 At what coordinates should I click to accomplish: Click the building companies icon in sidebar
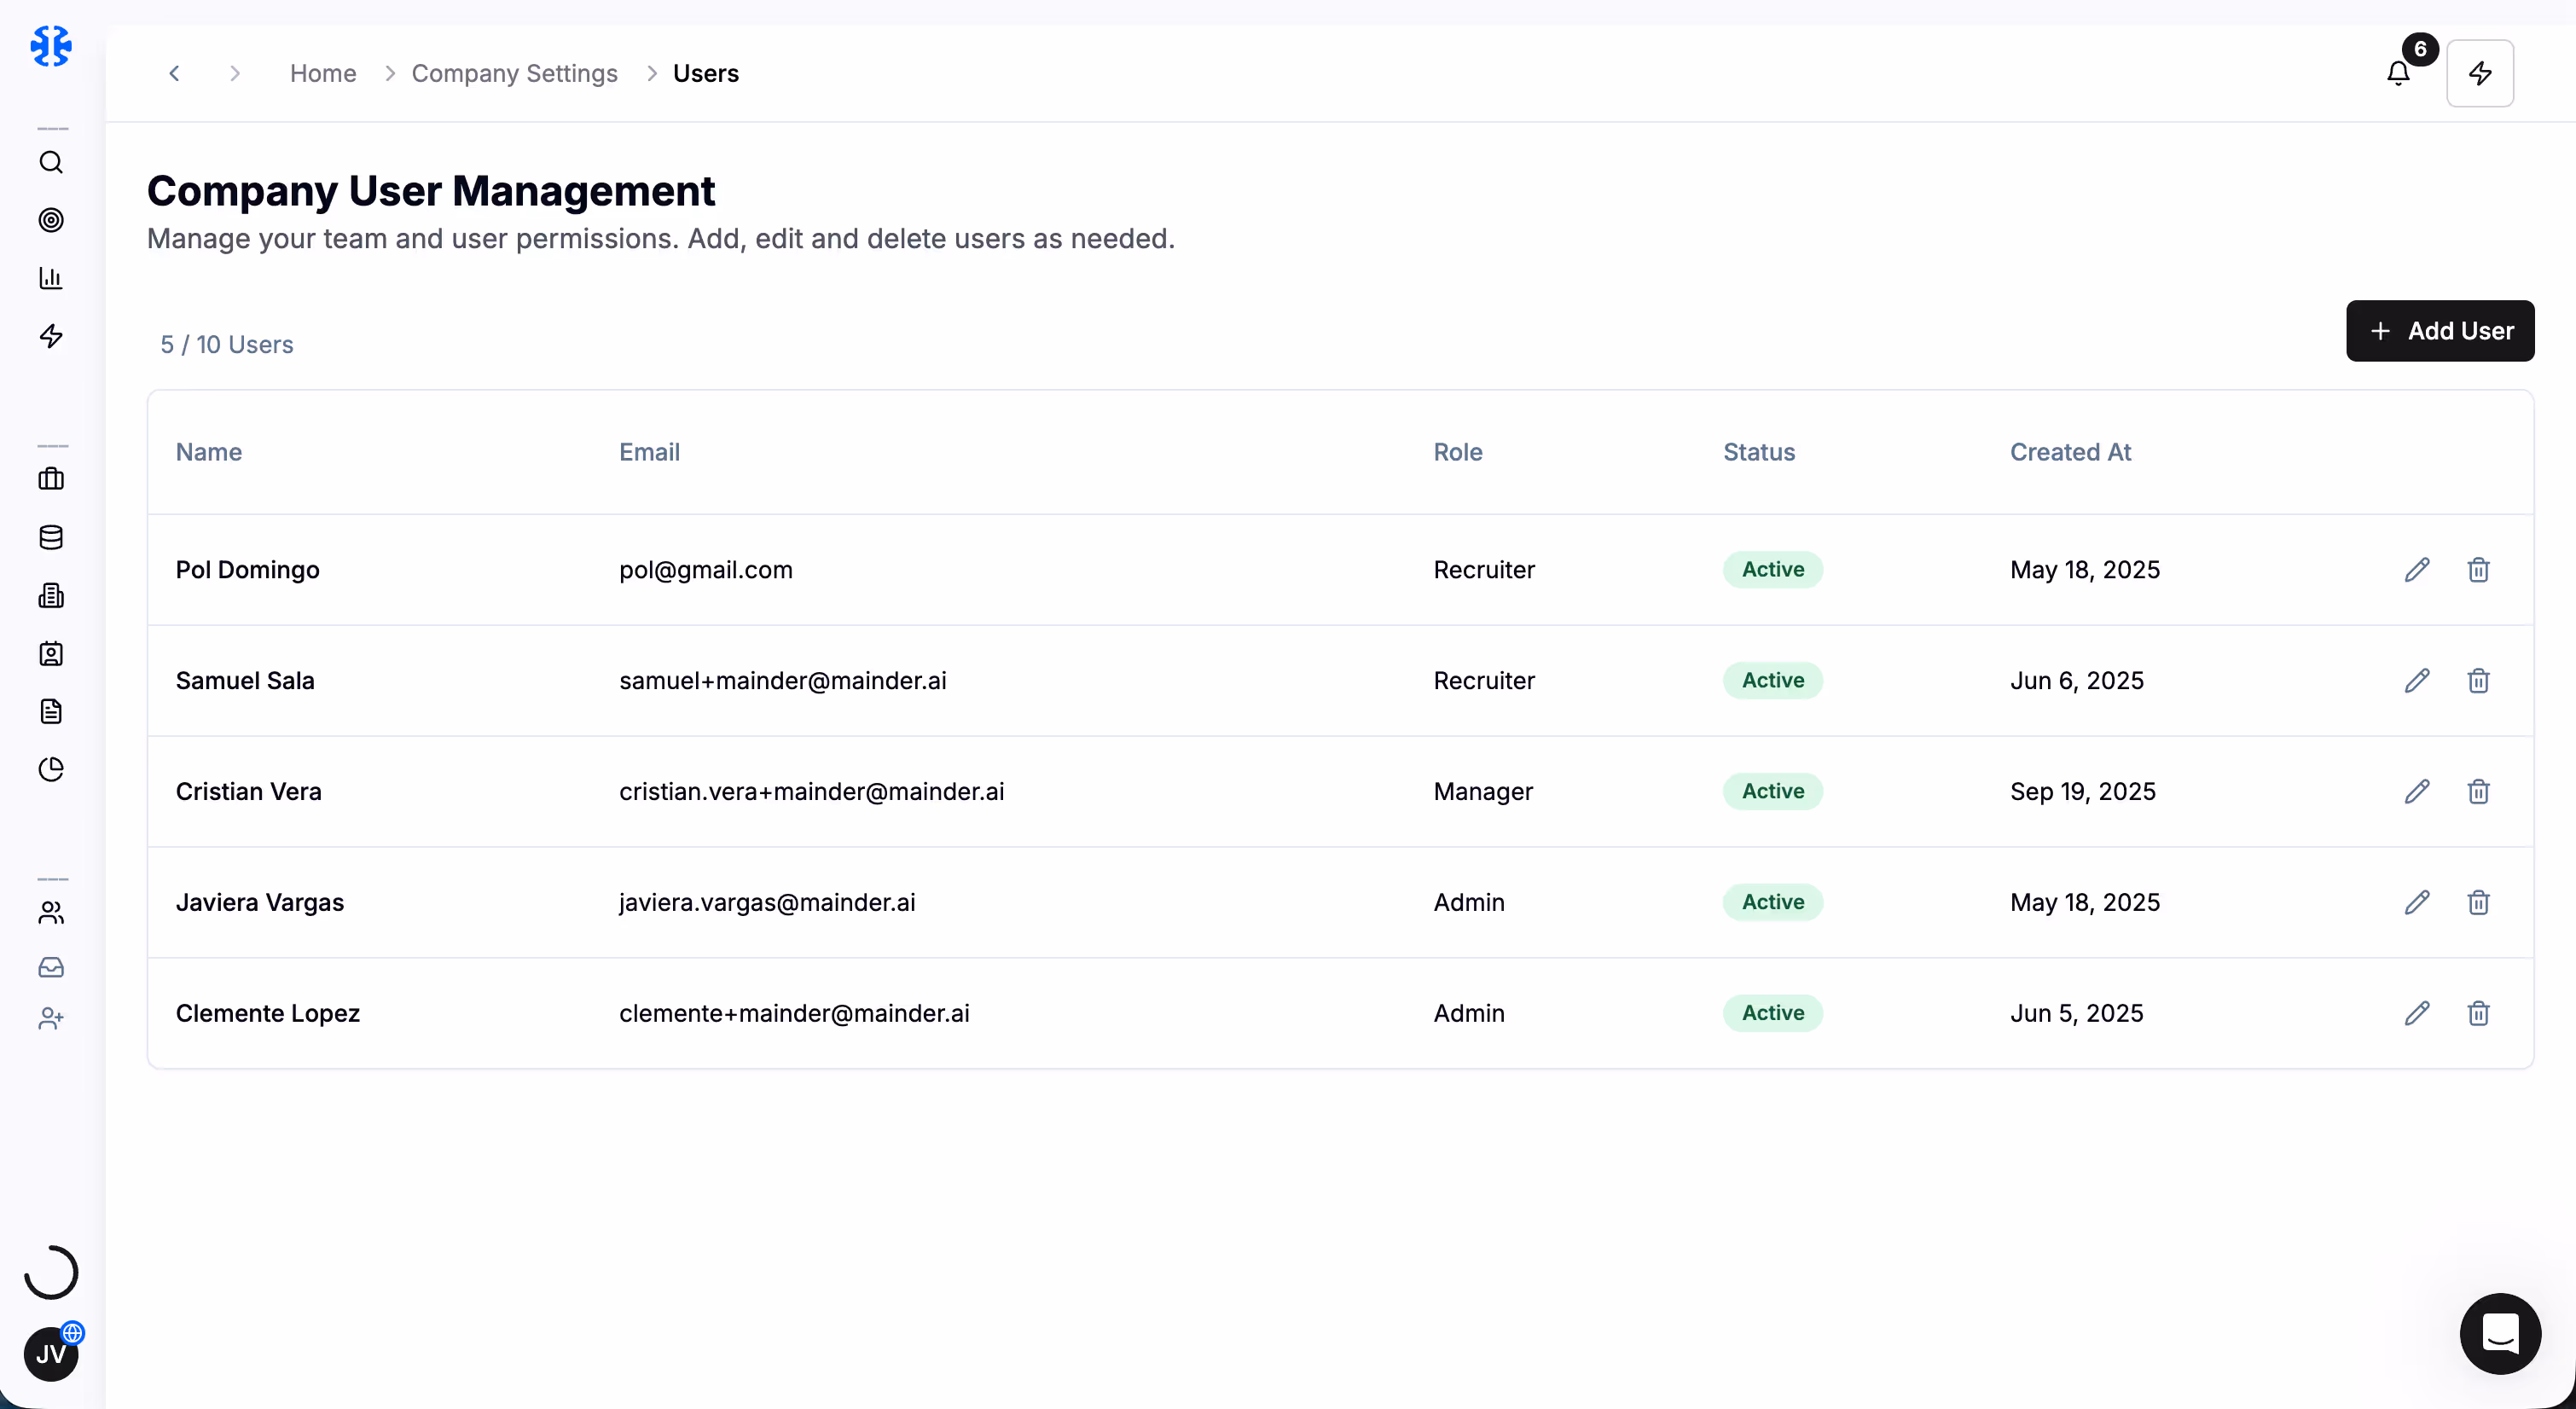[x=51, y=595]
